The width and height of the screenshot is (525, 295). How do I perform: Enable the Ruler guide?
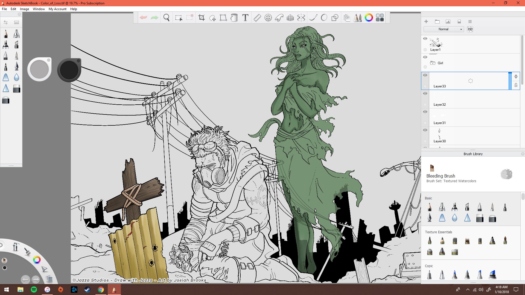click(x=257, y=18)
